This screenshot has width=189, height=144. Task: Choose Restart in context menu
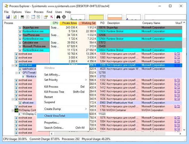click(x=63, y=97)
